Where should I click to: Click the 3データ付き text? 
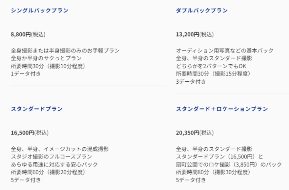click(191, 81)
